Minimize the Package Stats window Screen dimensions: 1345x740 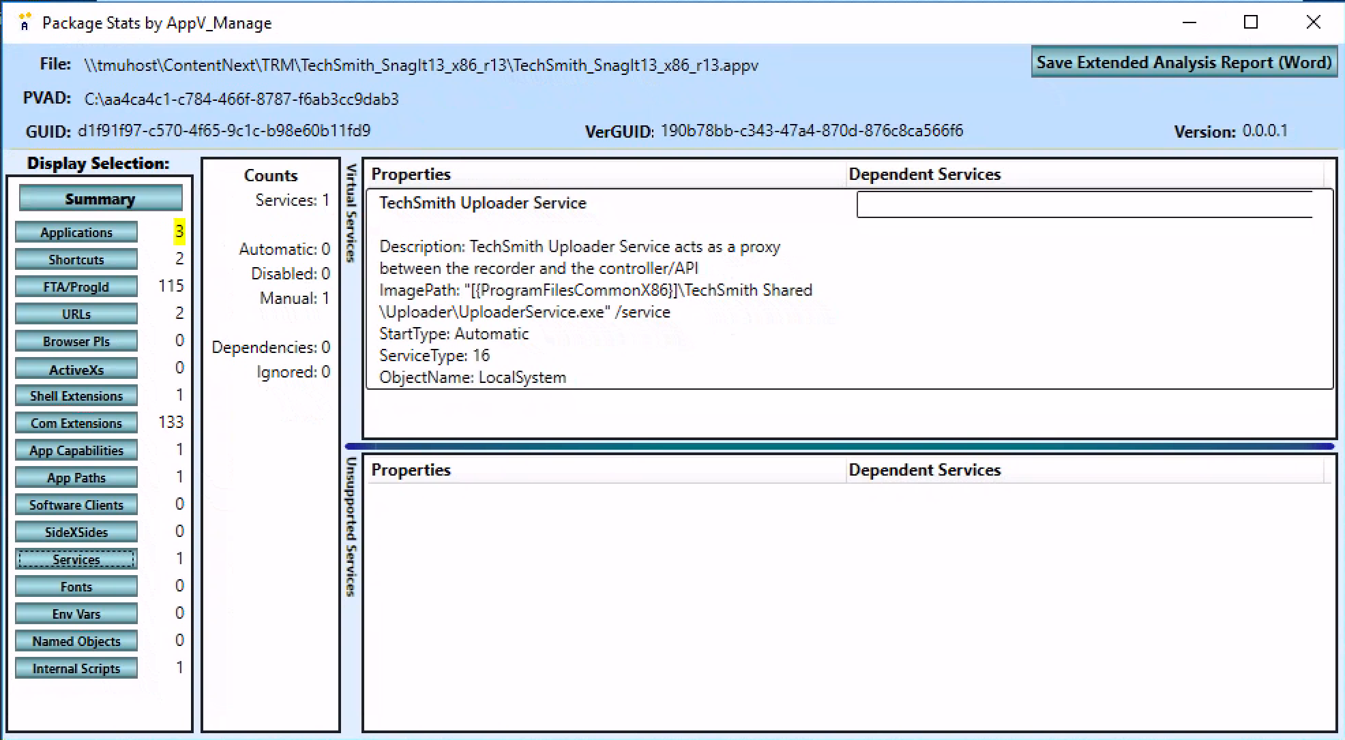1189,22
